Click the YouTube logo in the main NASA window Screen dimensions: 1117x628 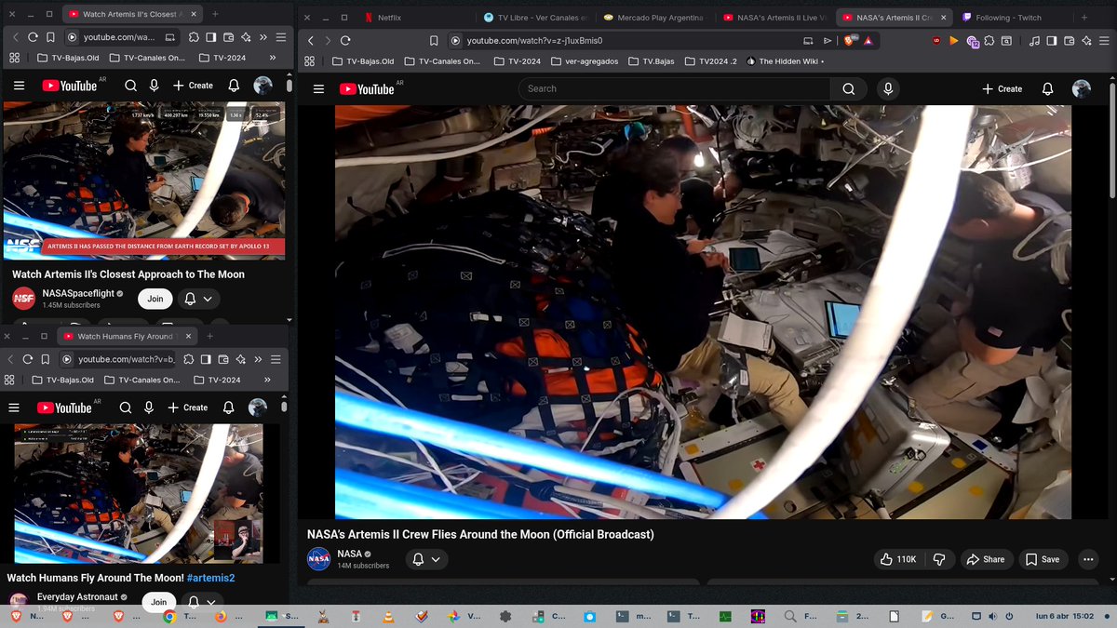pyautogui.click(x=367, y=89)
